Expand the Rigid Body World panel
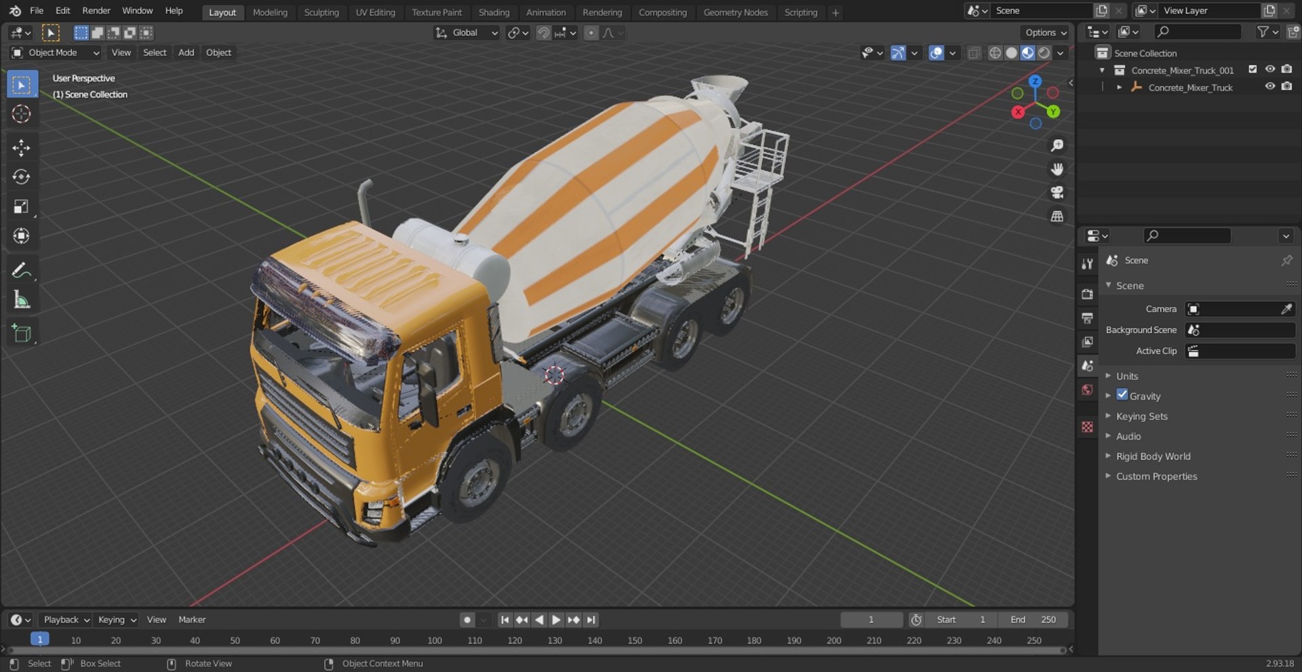Image resolution: width=1302 pixels, height=672 pixels. pyautogui.click(x=1153, y=456)
